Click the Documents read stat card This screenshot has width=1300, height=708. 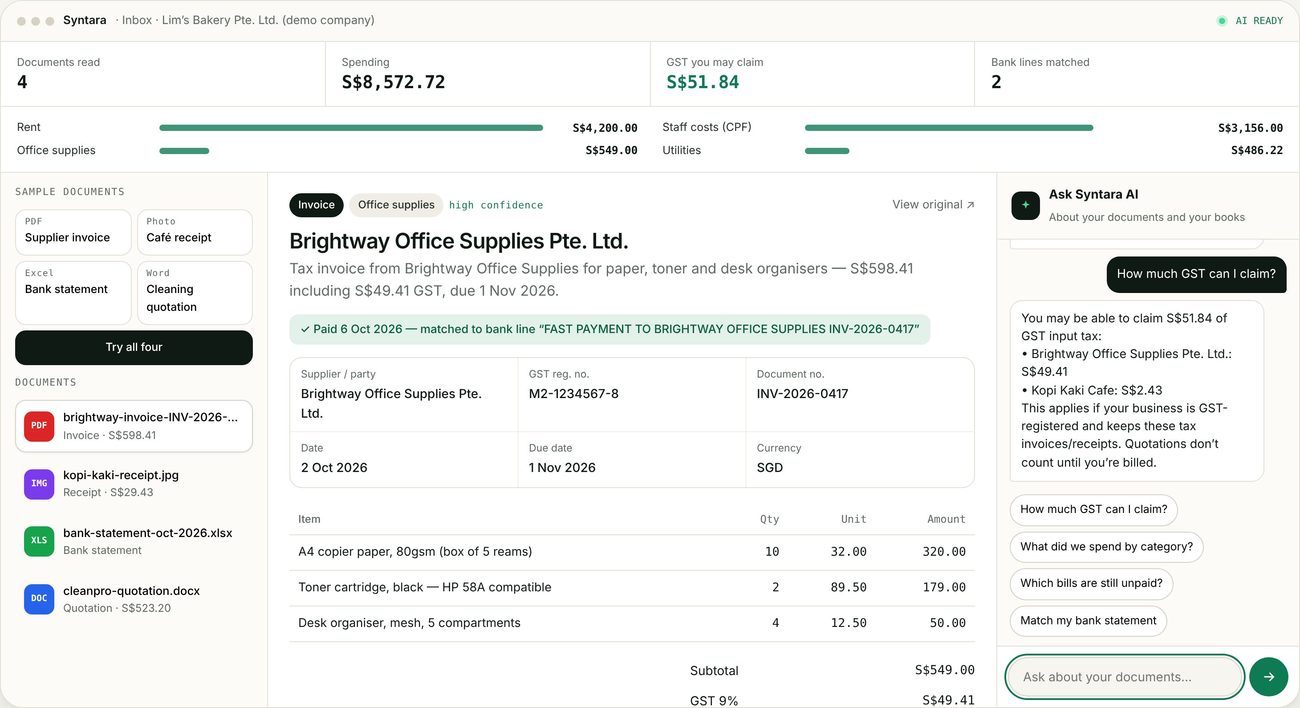162,73
